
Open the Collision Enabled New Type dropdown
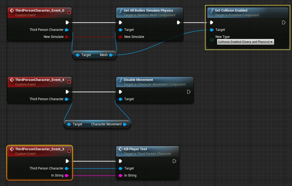(x=245, y=42)
